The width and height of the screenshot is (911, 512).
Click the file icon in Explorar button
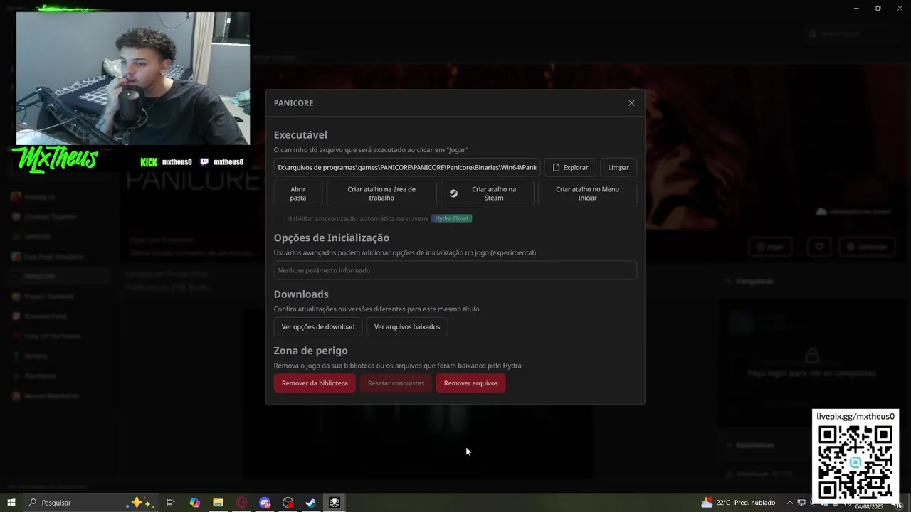click(x=557, y=167)
